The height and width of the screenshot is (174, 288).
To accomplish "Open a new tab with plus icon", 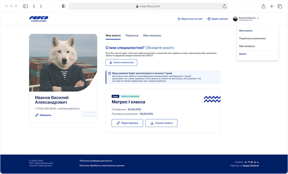I will tap(272, 6).
